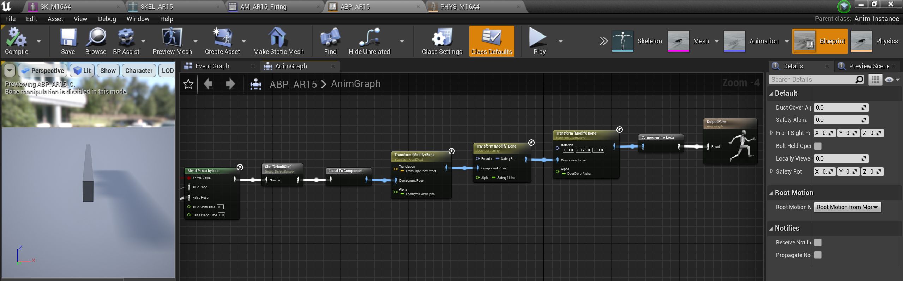Viewport: 903px width, 281px height.
Task: Collapse the Default section
Action: click(771, 94)
